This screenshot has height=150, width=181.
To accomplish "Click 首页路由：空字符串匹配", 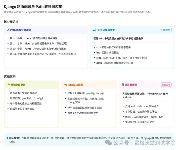I will click(x=23, y=93).
